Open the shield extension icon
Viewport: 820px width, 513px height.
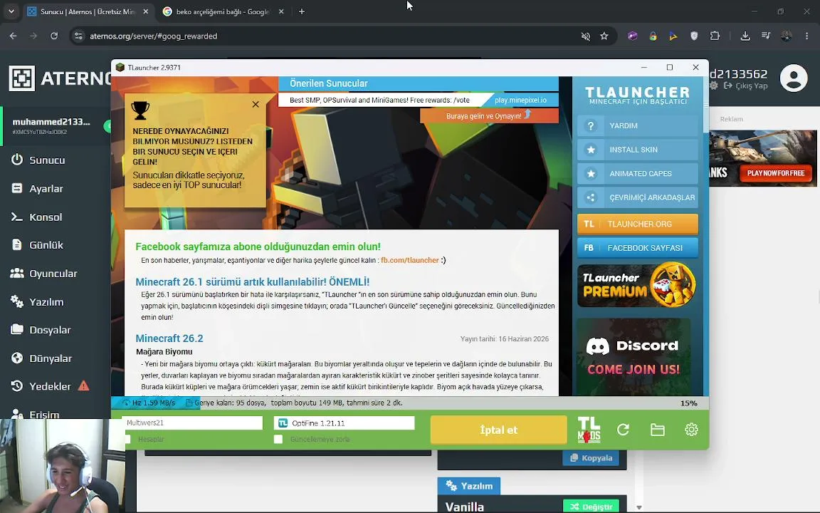[x=694, y=36]
